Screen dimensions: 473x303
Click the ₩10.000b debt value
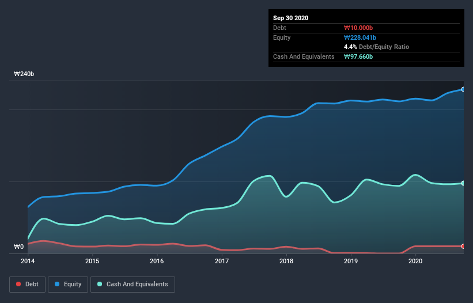pyautogui.click(x=358, y=28)
